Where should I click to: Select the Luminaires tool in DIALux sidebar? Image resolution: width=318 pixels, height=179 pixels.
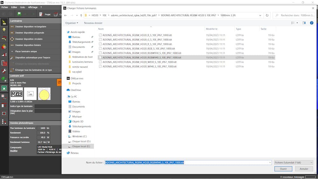pos(4,22)
